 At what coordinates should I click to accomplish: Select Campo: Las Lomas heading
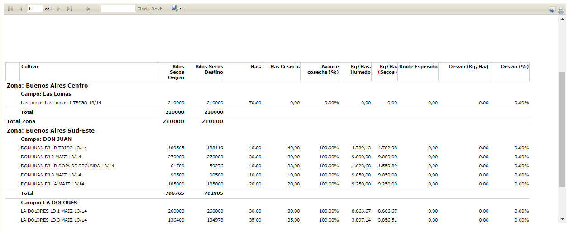tap(46, 94)
